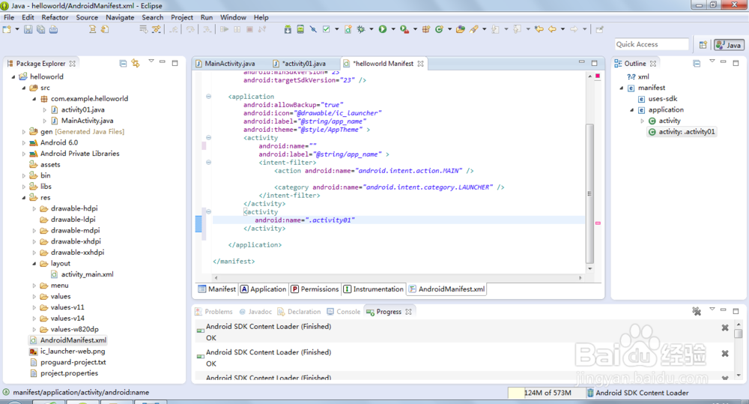Open the New dropdown arrow
This screenshot has width=749, height=404.
pyautogui.click(x=17, y=30)
